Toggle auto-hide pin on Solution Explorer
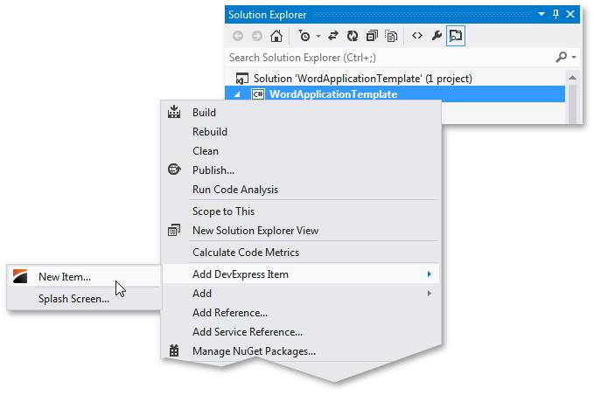 pyautogui.click(x=555, y=15)
